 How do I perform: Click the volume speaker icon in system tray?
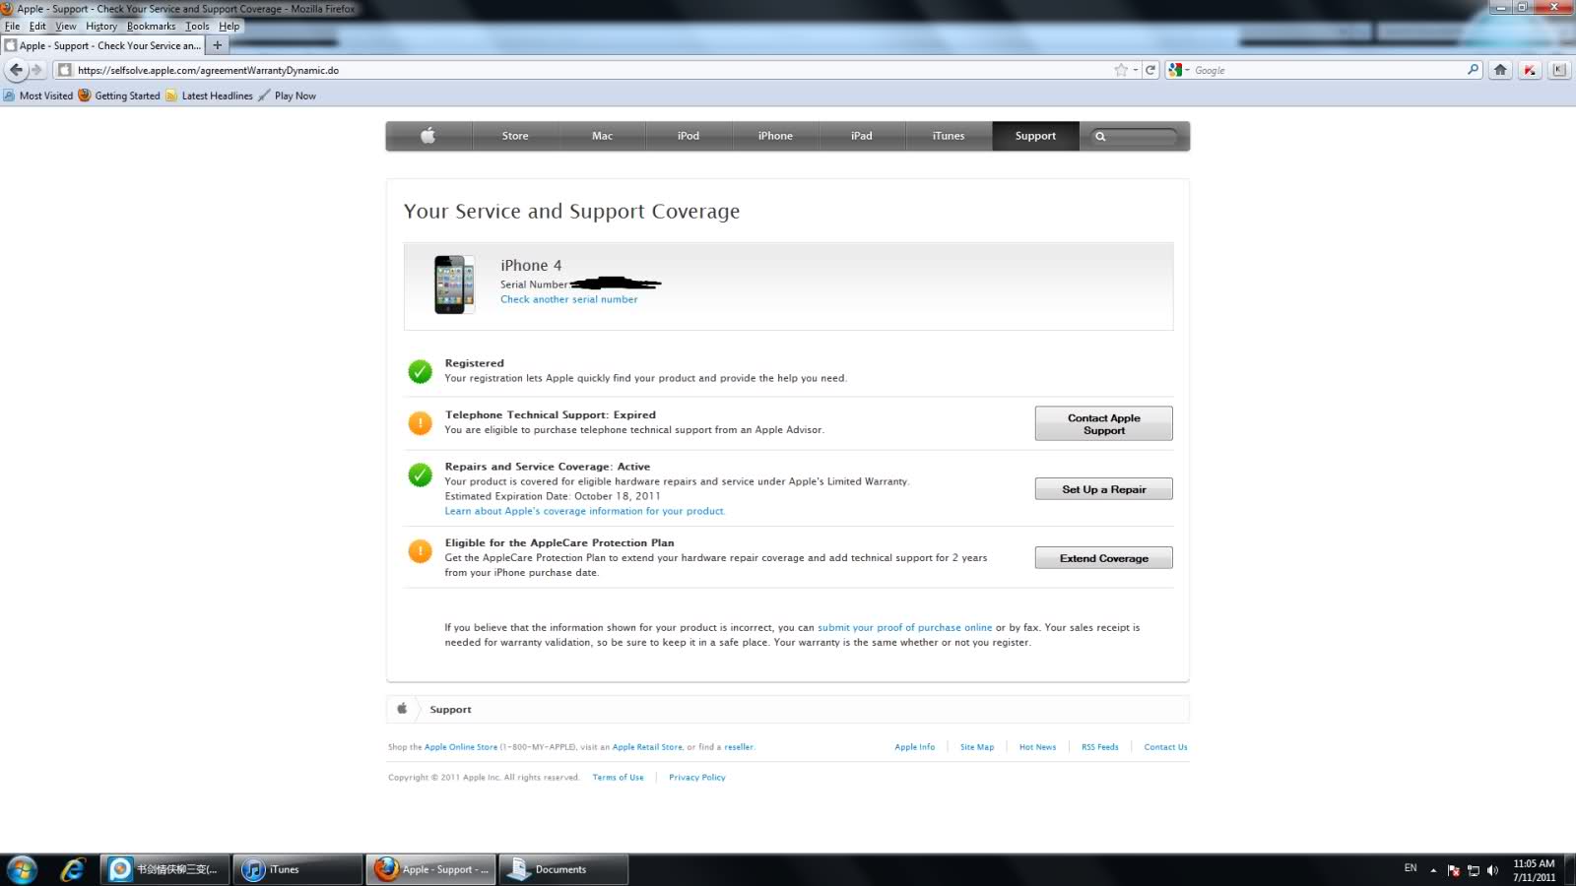(x=1492, y=870)
